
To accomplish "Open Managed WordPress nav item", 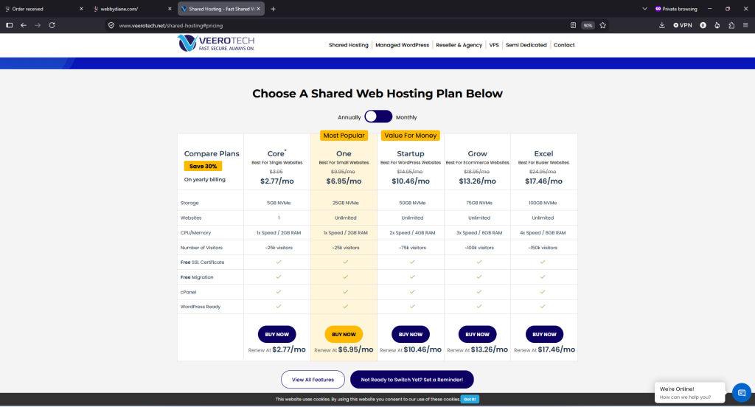I will click(402, 45).
